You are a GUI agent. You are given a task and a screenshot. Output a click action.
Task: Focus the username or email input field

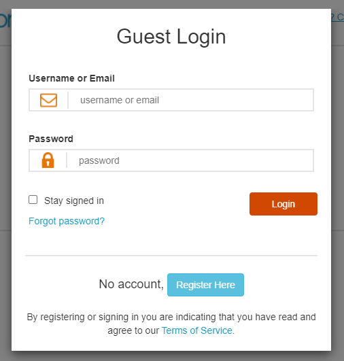pyautogui.click(x=191, y=100)
